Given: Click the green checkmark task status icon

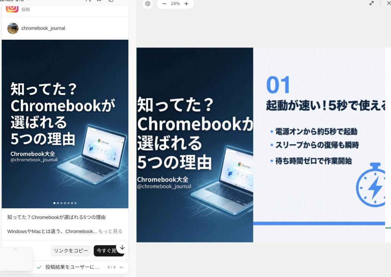Looking at the screenshot, I should [39, 267].
